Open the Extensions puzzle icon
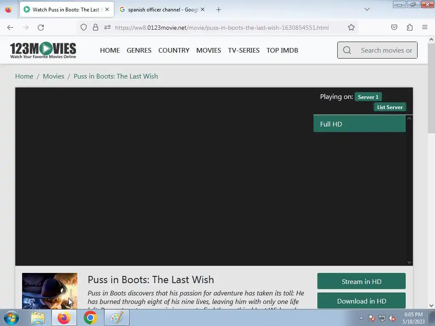 click(x=410, y=27)
